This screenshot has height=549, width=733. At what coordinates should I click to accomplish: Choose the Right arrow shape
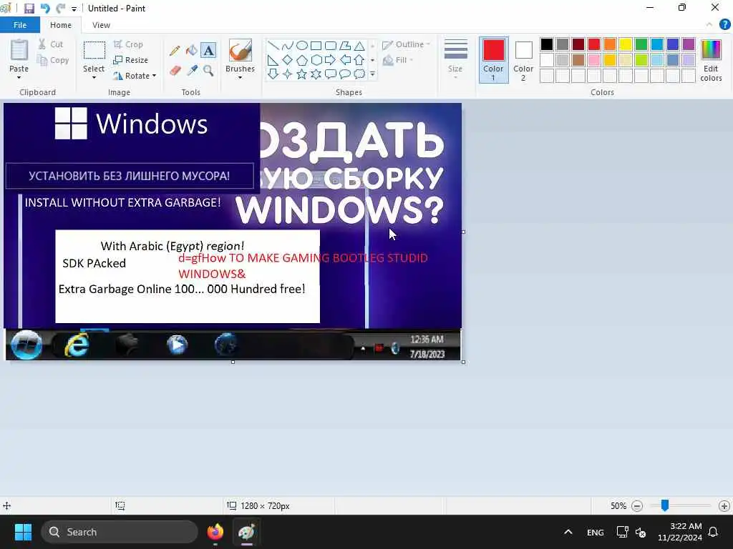tap(331, 60)
